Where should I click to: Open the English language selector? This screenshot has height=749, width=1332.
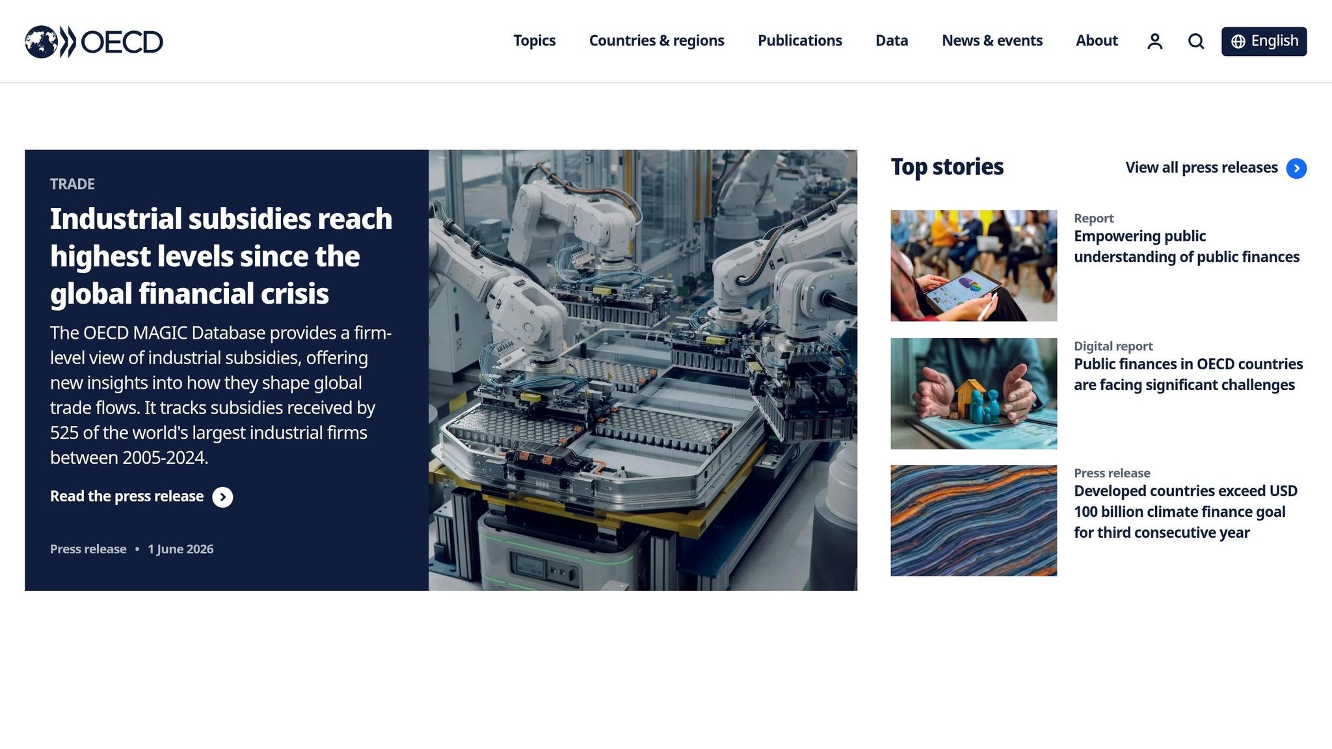click(x=1264, y=41)
